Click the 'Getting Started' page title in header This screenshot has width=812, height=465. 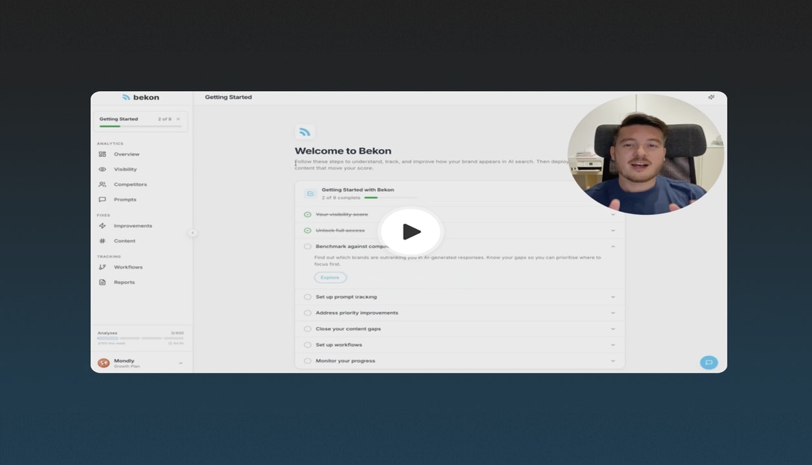coord(228,98)
